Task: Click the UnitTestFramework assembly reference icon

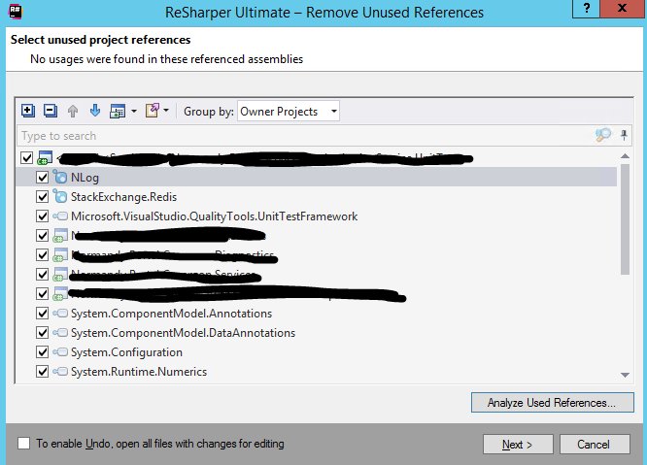Action: click(x=60, y=216)
